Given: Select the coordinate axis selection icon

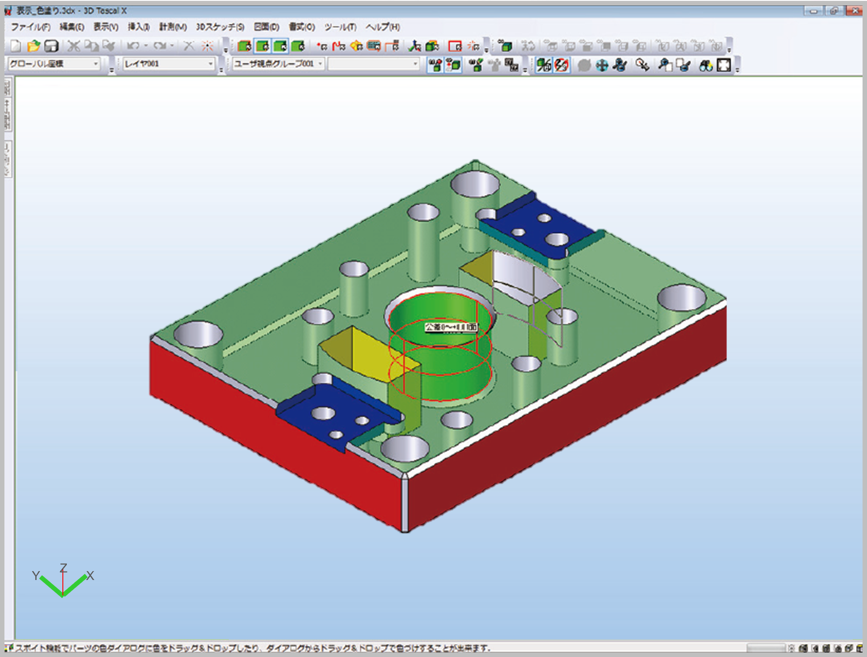Looking at the screenshot, I should click(x=415, y=46).
